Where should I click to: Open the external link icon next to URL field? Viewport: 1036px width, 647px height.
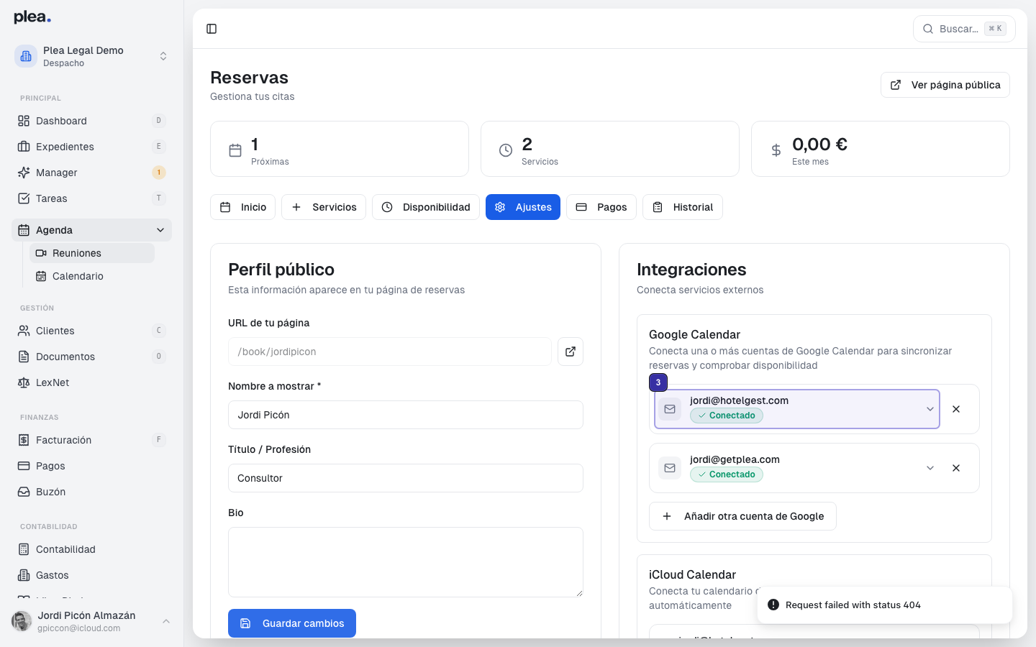[570, 352]
